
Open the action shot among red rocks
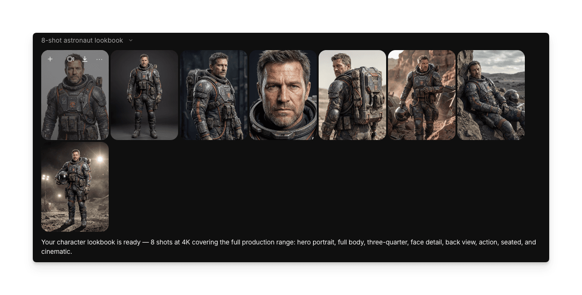[x=422, y=95]
